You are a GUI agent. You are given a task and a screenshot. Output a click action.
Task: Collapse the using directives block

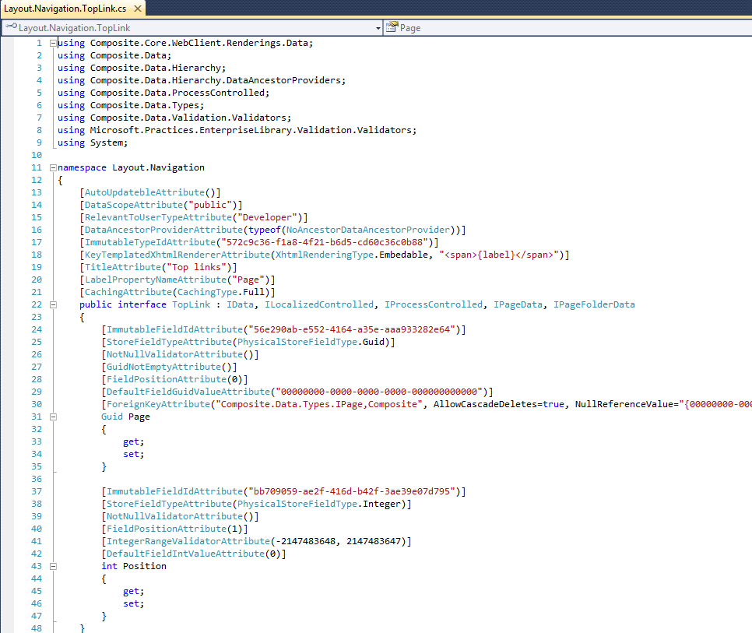tap(52, 43)
